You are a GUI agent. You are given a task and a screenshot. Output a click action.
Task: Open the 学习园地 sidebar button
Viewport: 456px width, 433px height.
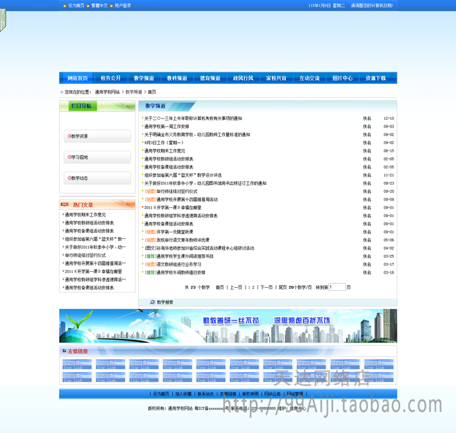[x=97, y=157]
